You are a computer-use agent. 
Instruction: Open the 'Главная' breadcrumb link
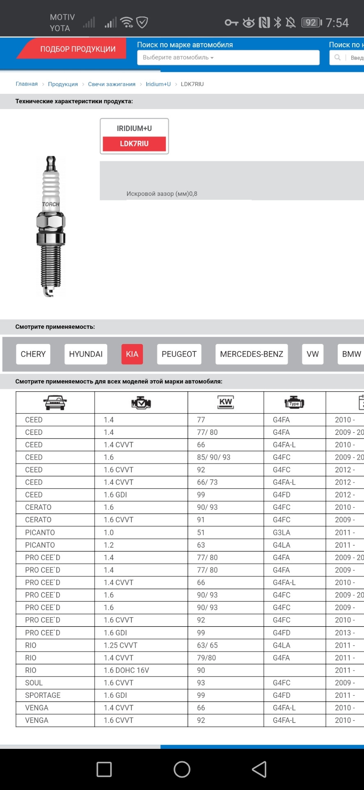(x=27, y=84)
